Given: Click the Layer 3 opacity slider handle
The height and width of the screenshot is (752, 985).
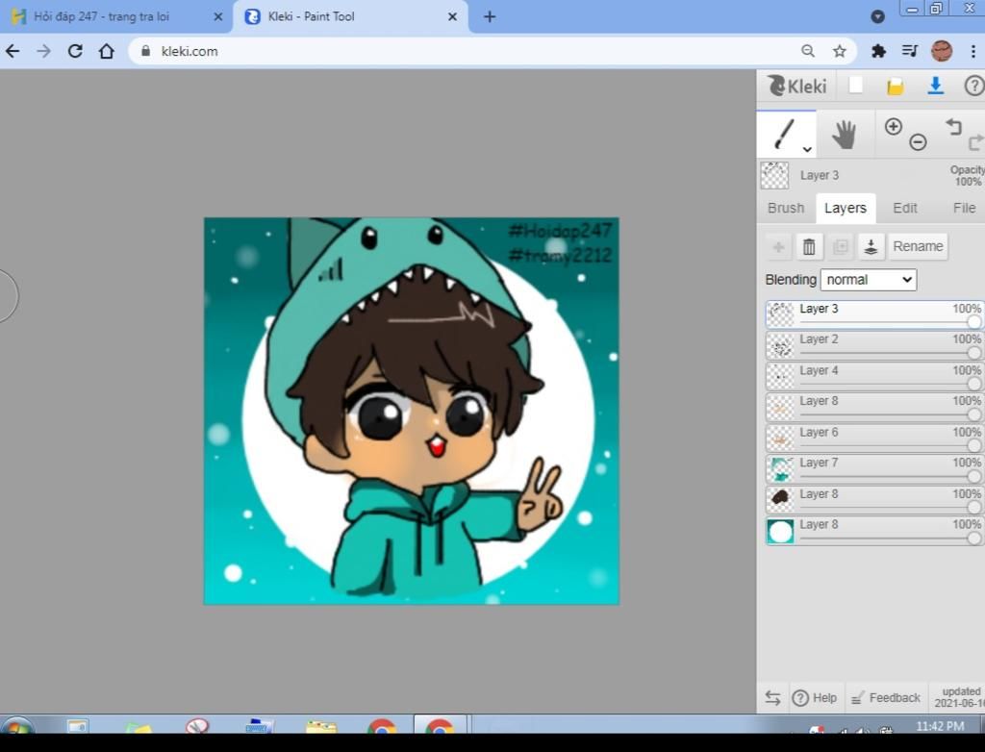Looking at the screenshot, I should (973, 321).
